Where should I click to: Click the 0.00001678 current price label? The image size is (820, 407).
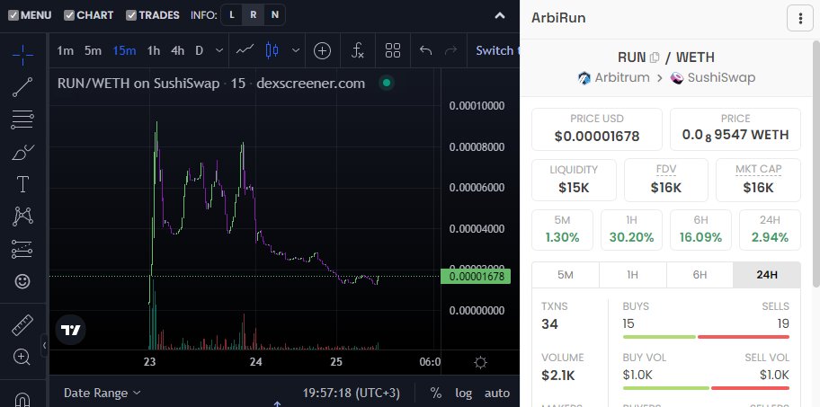tap(475, 277)
